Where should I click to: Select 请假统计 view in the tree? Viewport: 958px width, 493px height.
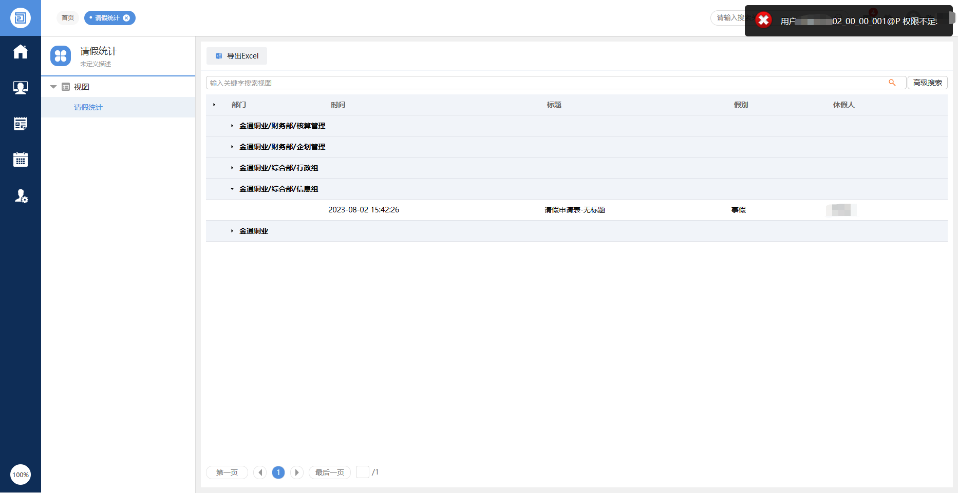[88, 107]
